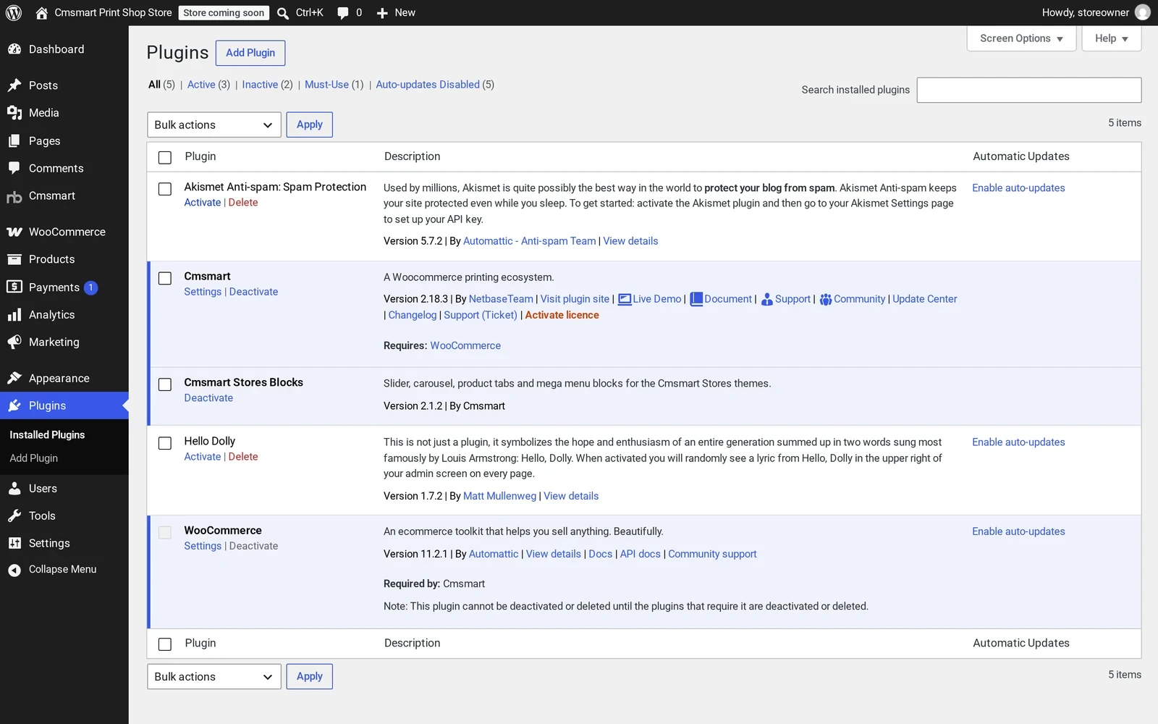Click the Activate licence link

(562, 315)
